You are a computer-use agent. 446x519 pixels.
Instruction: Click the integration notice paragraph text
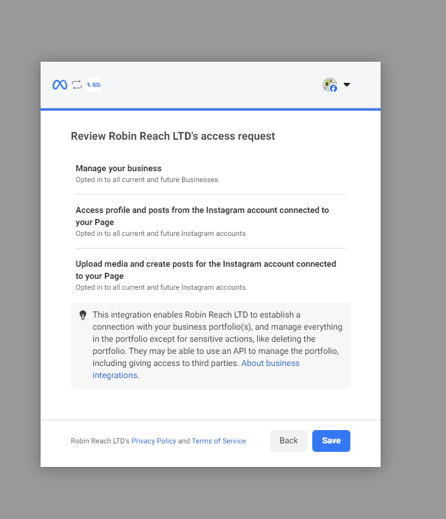[x=217, y=345]
